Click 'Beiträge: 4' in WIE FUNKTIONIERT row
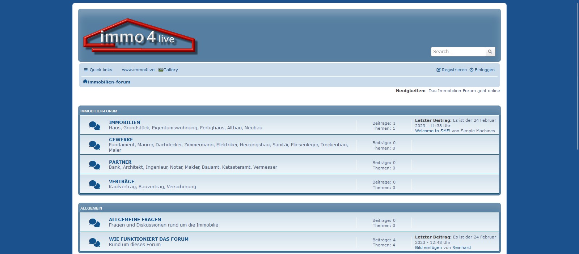This screenshot has height=254, width=579. point(384,240)
